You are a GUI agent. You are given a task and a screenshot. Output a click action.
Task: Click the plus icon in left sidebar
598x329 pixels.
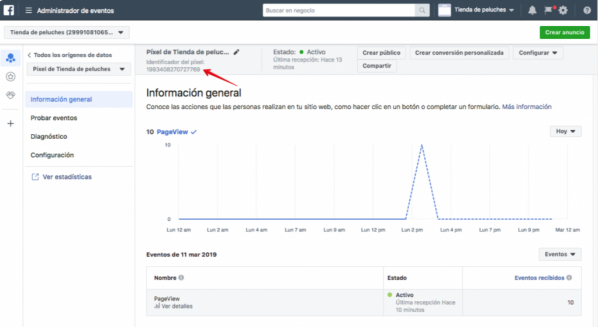coord(11,123)
